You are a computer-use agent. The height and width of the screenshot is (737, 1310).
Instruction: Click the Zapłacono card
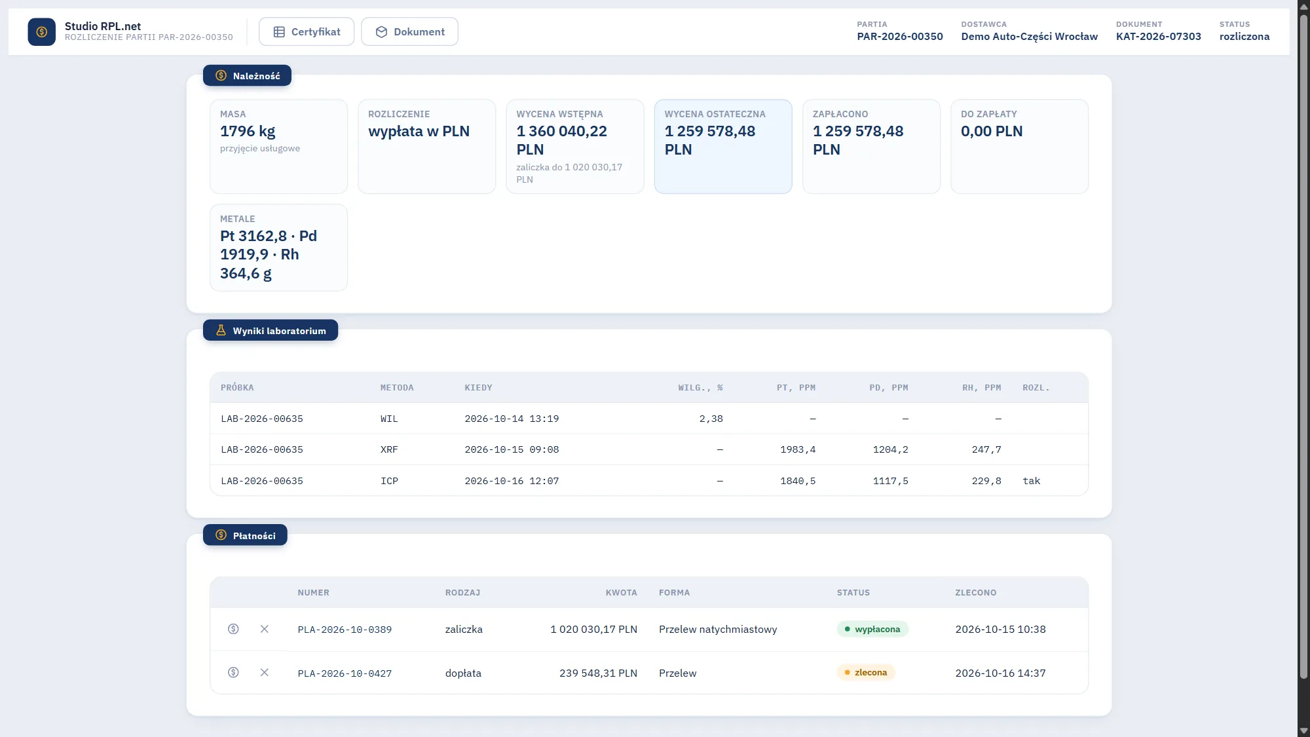point(871,146)
